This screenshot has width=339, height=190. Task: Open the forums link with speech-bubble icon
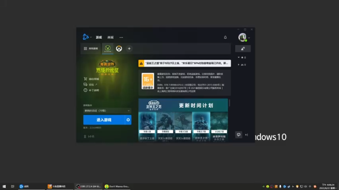tap(90, 84)
